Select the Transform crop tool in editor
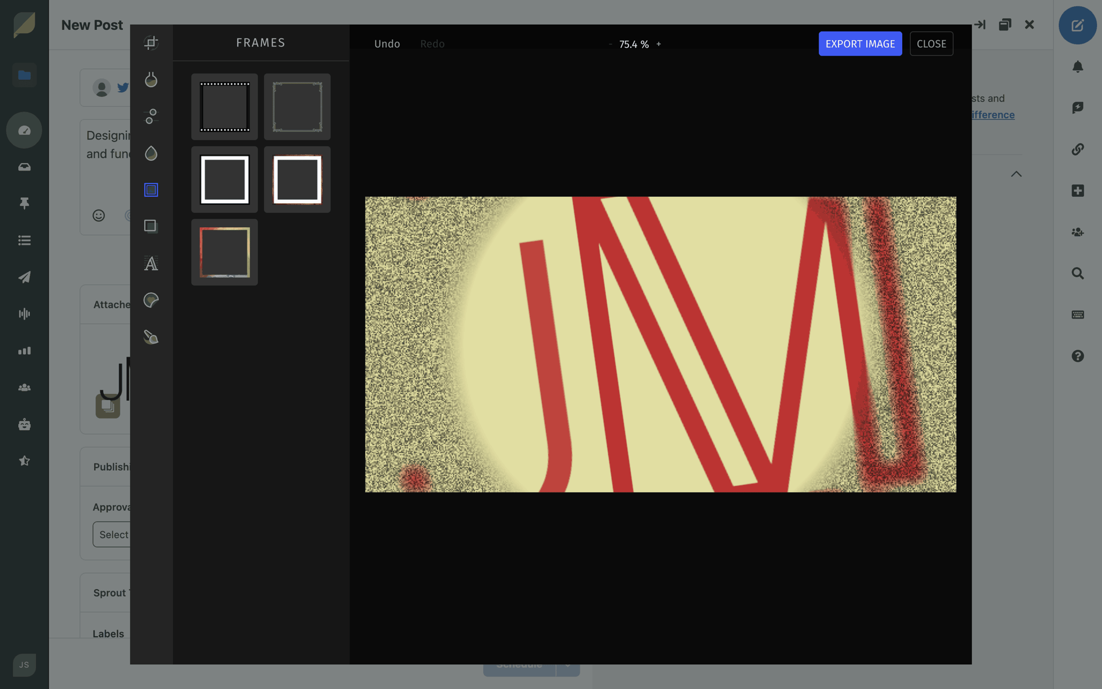1102x689 pixels. click(151, 42)
